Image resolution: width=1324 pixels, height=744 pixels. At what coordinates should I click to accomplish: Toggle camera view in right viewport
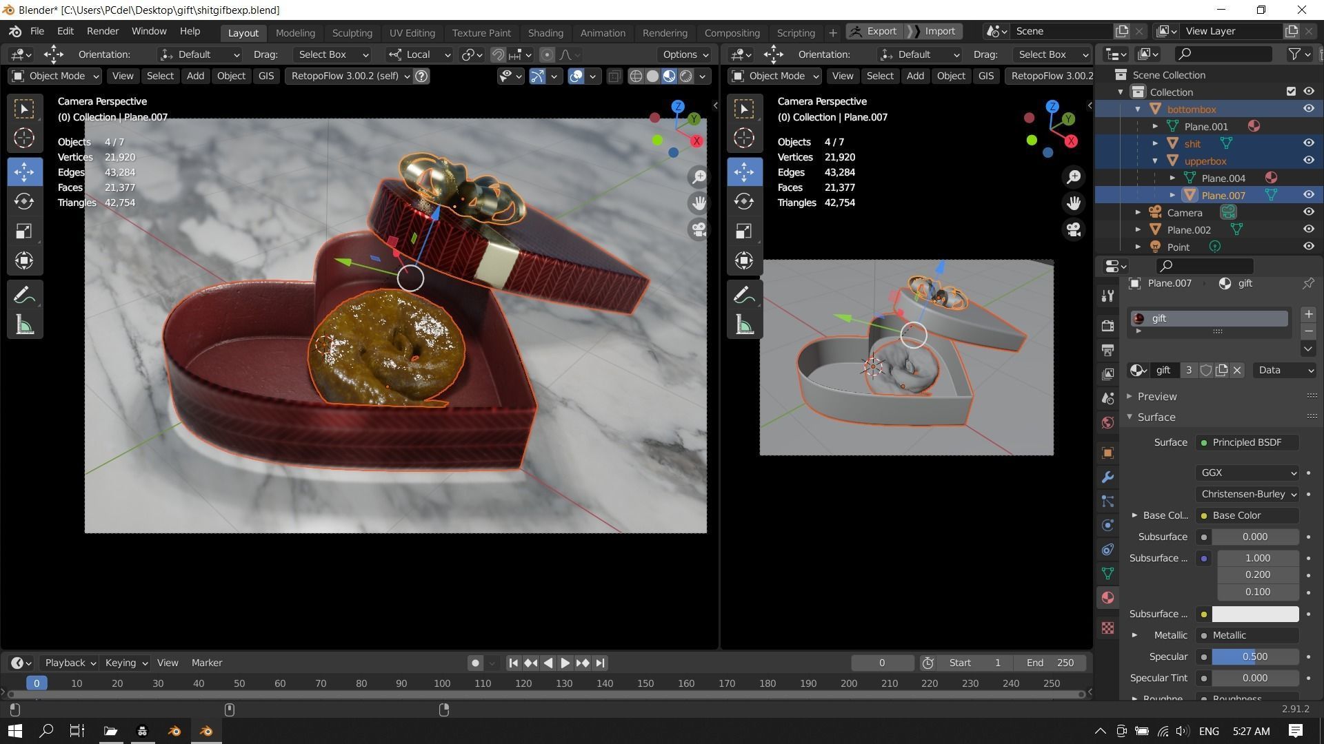[x=1074, y=229]
